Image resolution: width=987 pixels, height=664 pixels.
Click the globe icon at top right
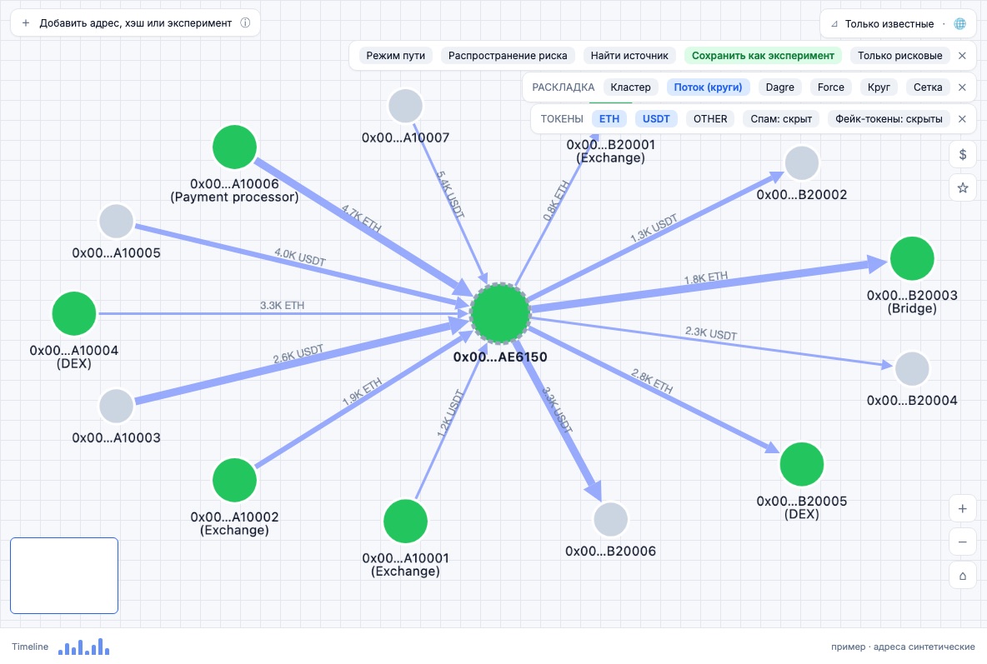coord(960,24)
